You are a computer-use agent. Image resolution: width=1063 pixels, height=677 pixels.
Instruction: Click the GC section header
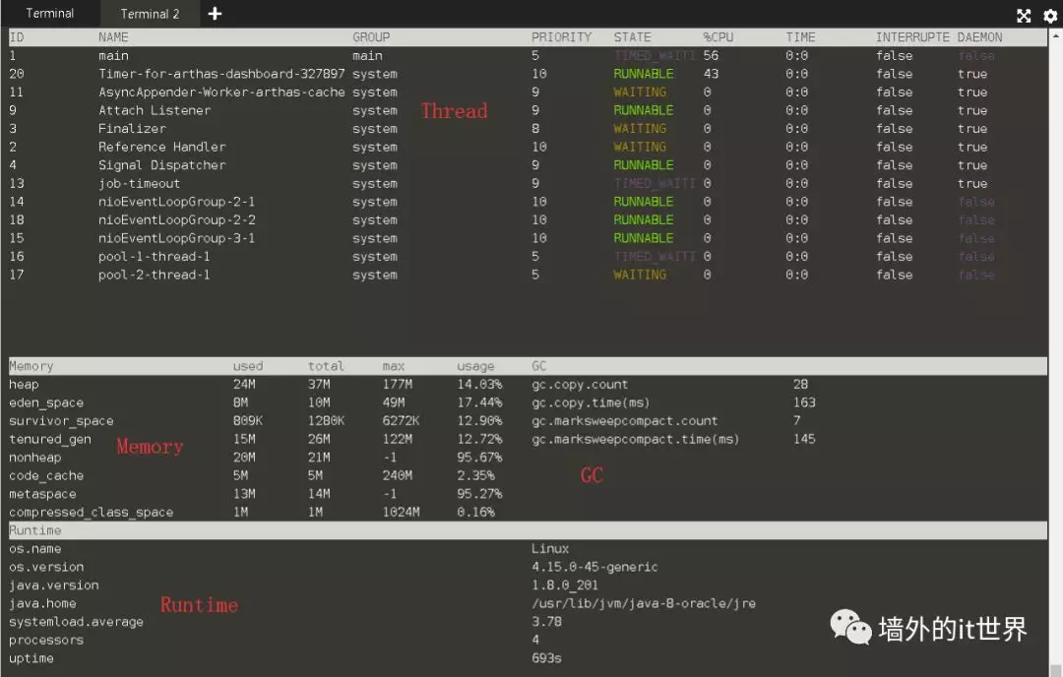coord(539,366)
